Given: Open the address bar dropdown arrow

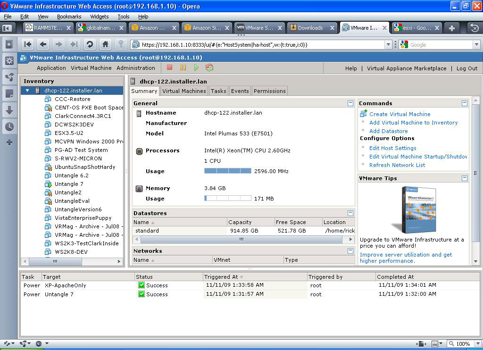Looking at the screenshot, I should 388,45.
